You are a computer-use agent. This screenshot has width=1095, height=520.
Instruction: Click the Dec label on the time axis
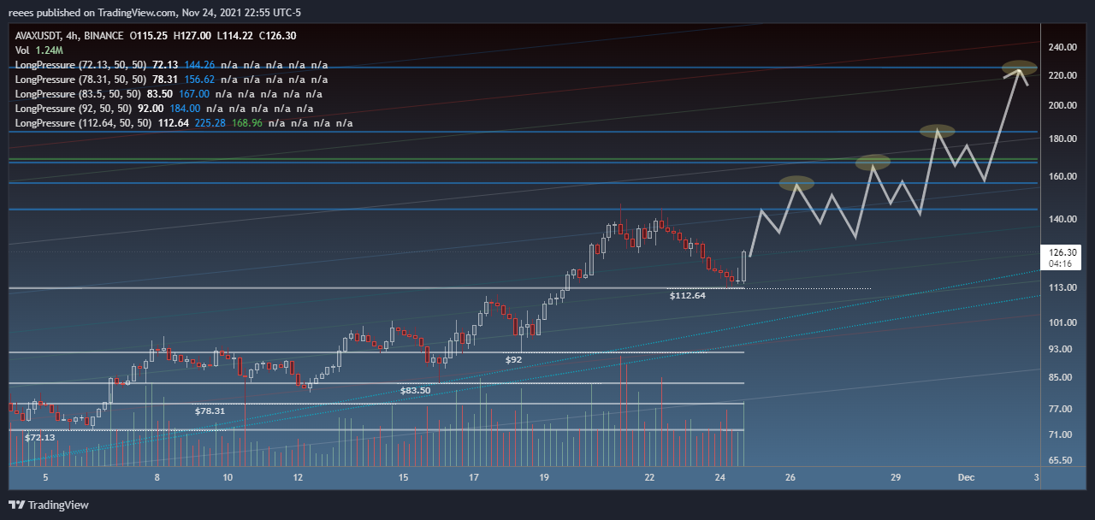coord(966,476)
